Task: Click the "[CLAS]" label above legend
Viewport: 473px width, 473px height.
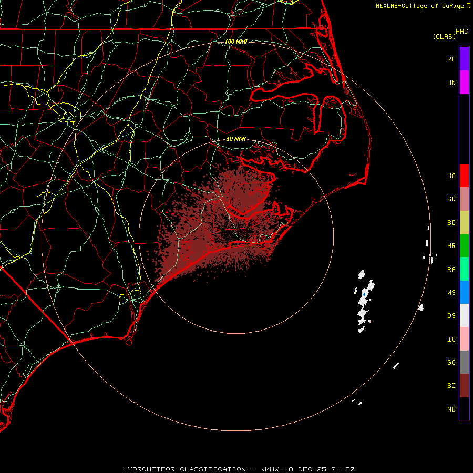Action: coord(444,36)
